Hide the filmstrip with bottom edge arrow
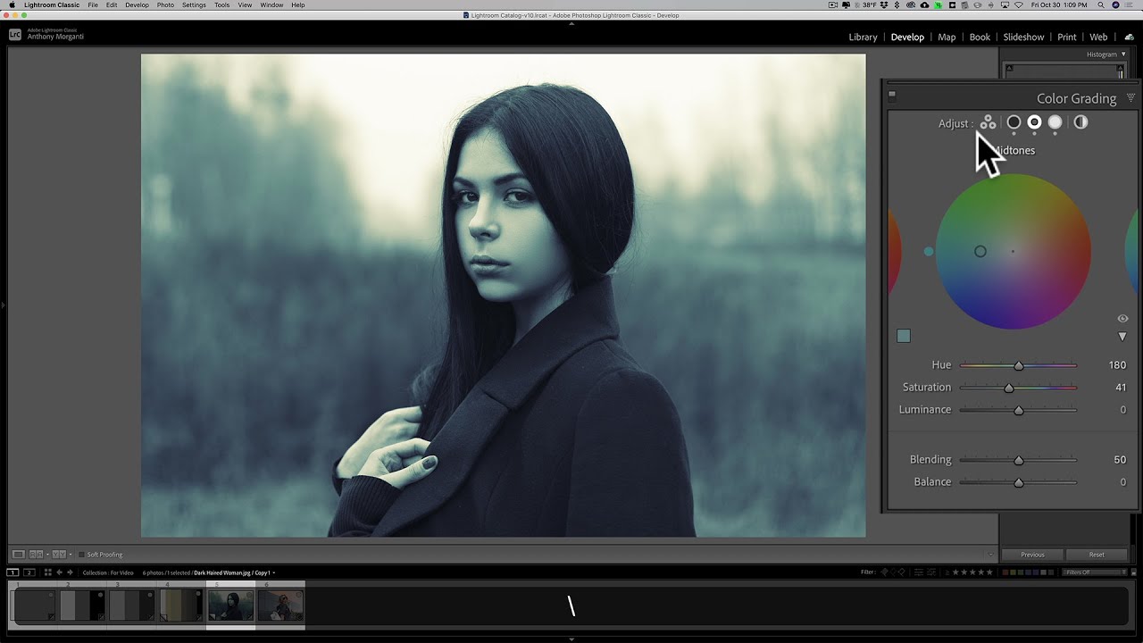 571,639
